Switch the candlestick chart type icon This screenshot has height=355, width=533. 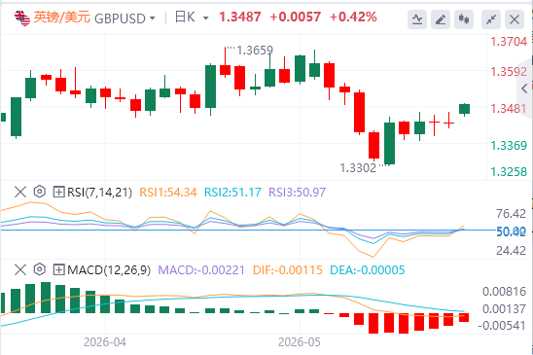coord(464,19)
